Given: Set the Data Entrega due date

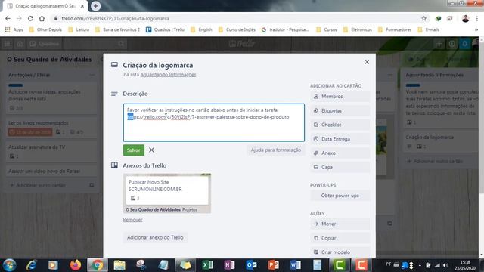Looking at the screenshot, I should tap(340, 139).
